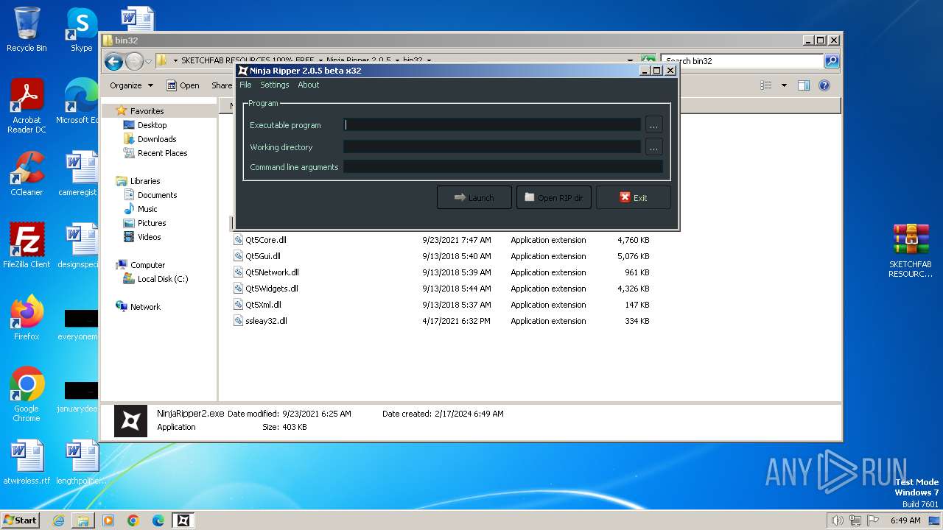This screenshot has width=943, height=530.
Task: Focus the Executable program input field
Action: 492,125
